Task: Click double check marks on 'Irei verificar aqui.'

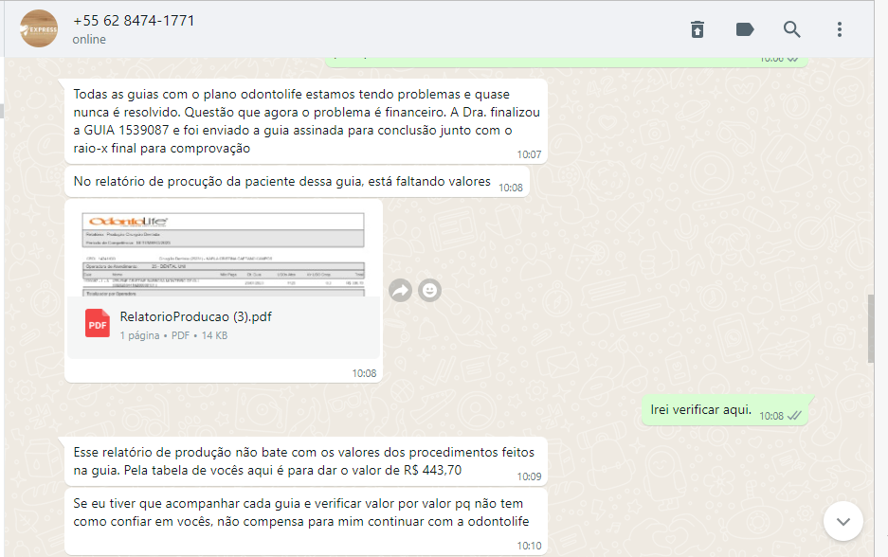Action: pyautogui.click(x=794, y=416)
